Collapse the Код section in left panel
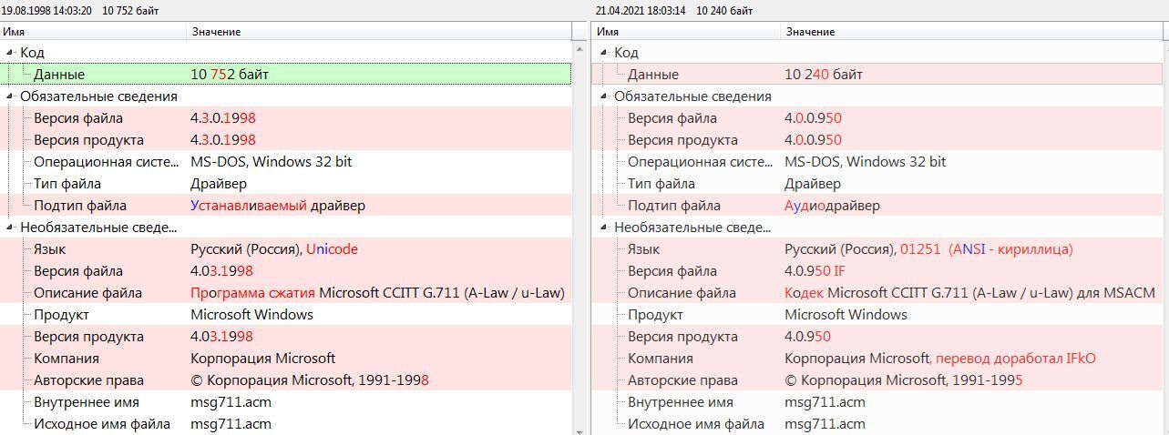The width and height of the screenshot is (1169, 435). point(10,53)
